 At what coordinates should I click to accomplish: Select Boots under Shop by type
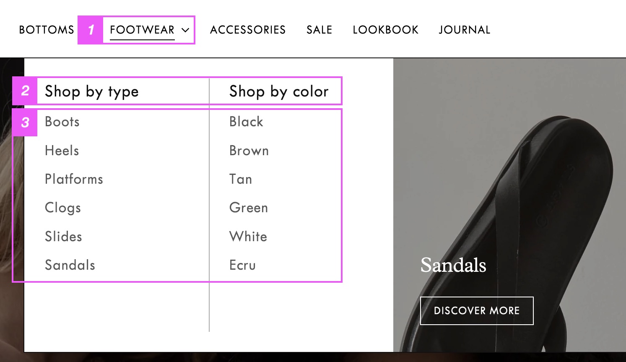click(62, 122)
